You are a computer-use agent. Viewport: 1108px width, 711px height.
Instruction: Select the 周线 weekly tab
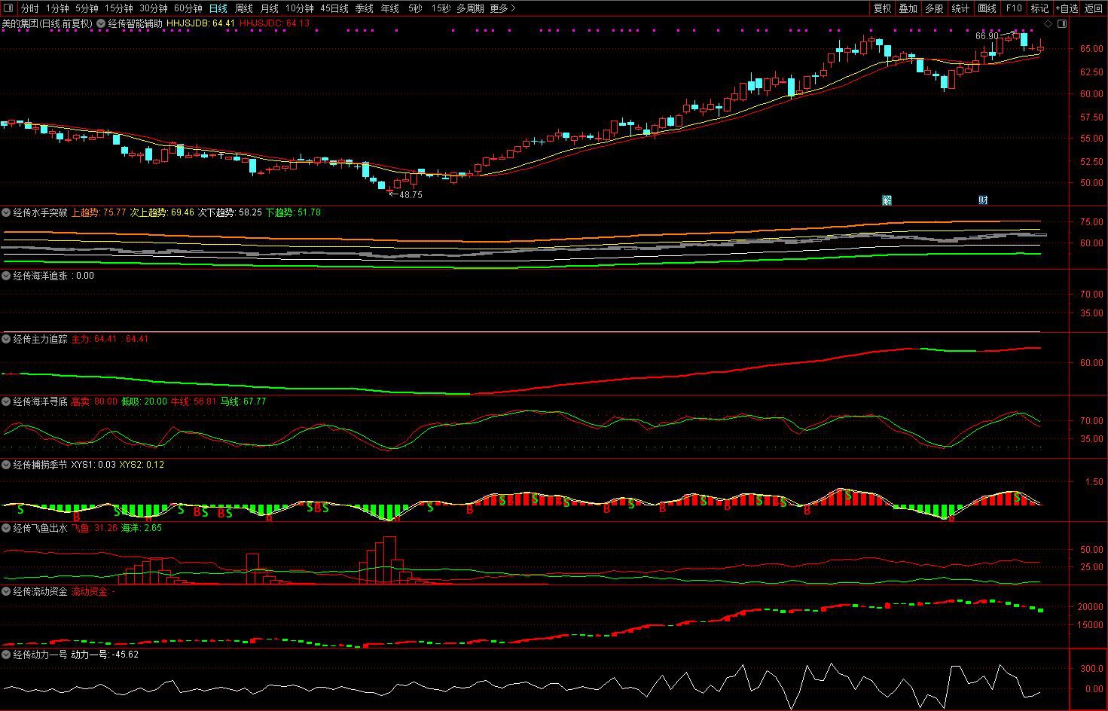(244, 8)
